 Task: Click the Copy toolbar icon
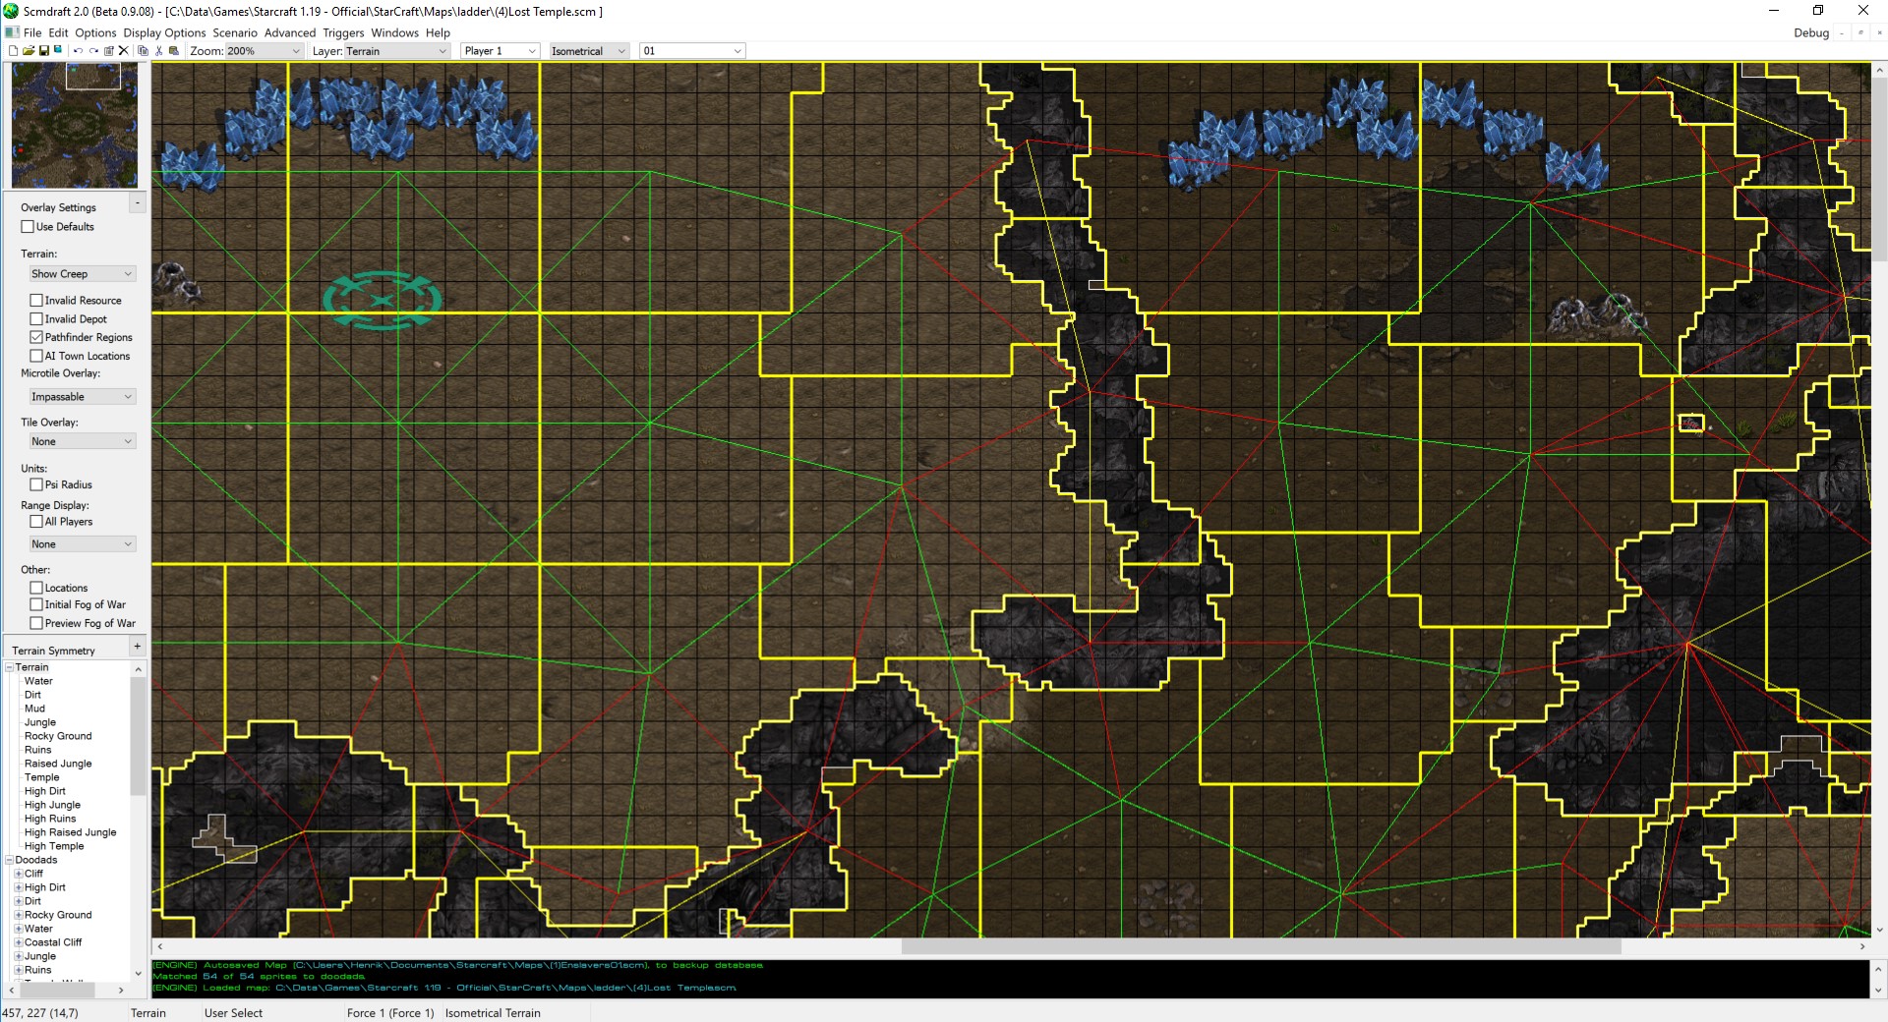(143, 51)
